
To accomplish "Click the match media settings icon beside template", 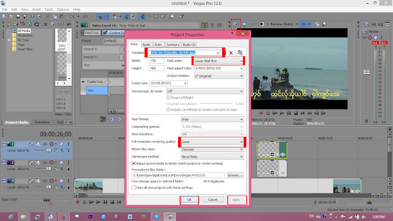I will (240, 52).
